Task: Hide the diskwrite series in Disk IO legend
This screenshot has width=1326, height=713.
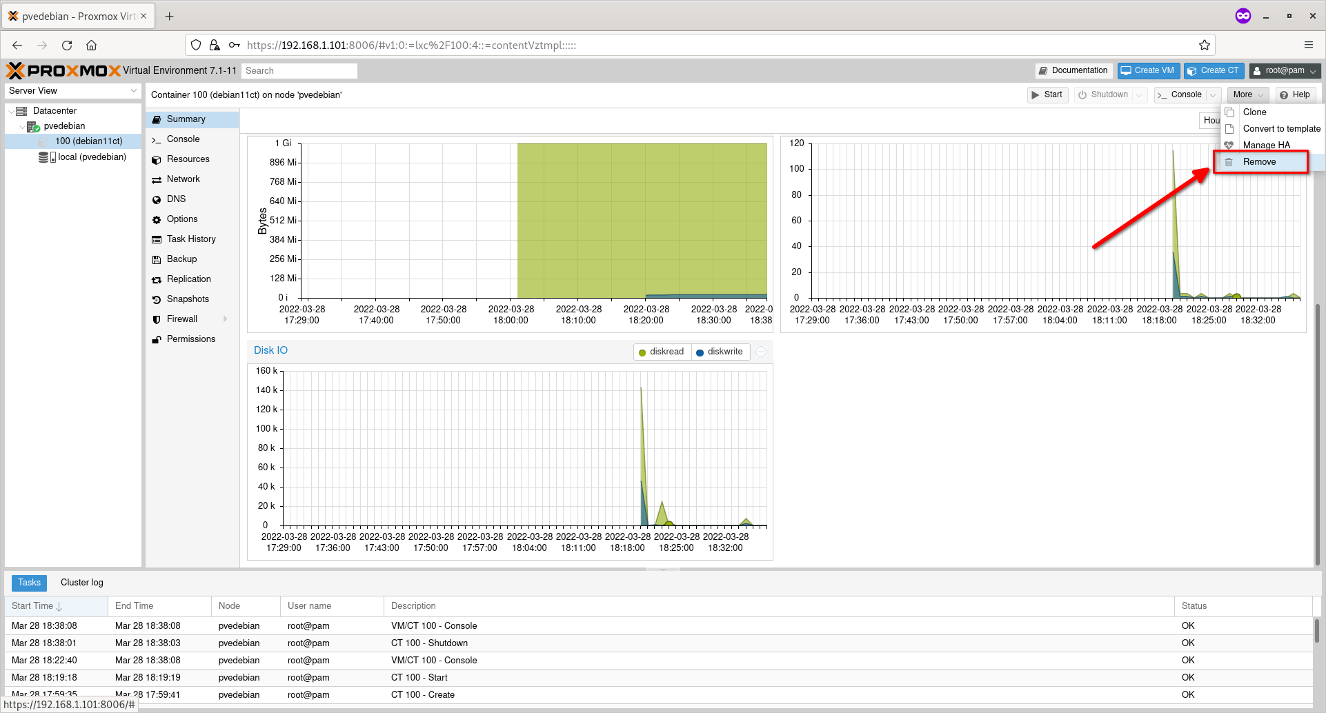Action: [720, 351]
